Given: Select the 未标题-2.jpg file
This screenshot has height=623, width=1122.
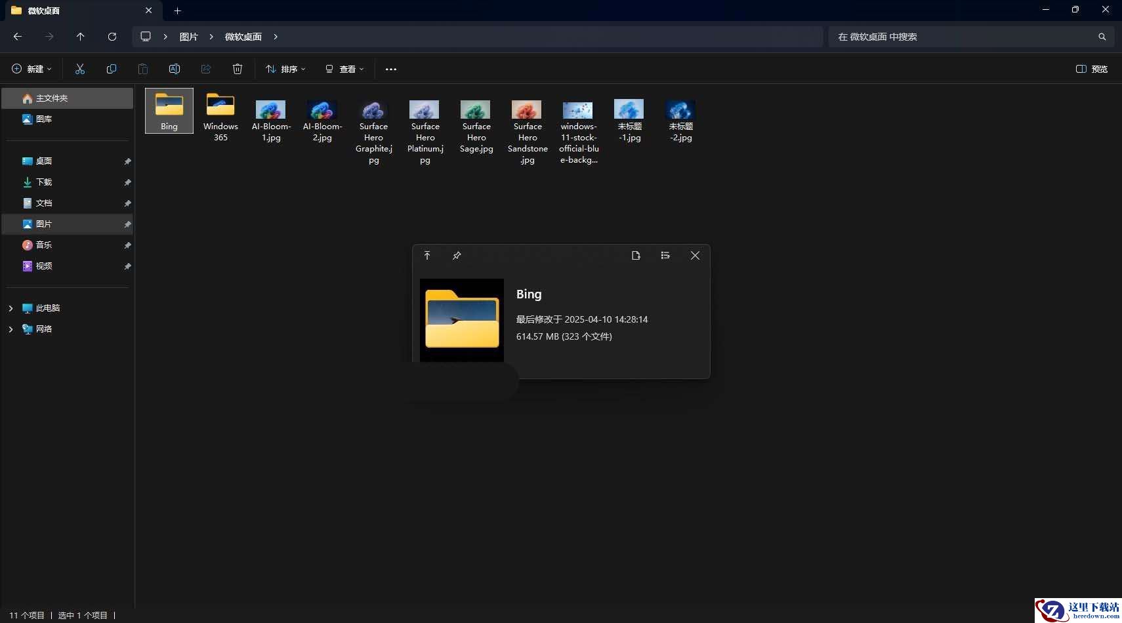Looking at the screenshot, I should click(681, 121).
